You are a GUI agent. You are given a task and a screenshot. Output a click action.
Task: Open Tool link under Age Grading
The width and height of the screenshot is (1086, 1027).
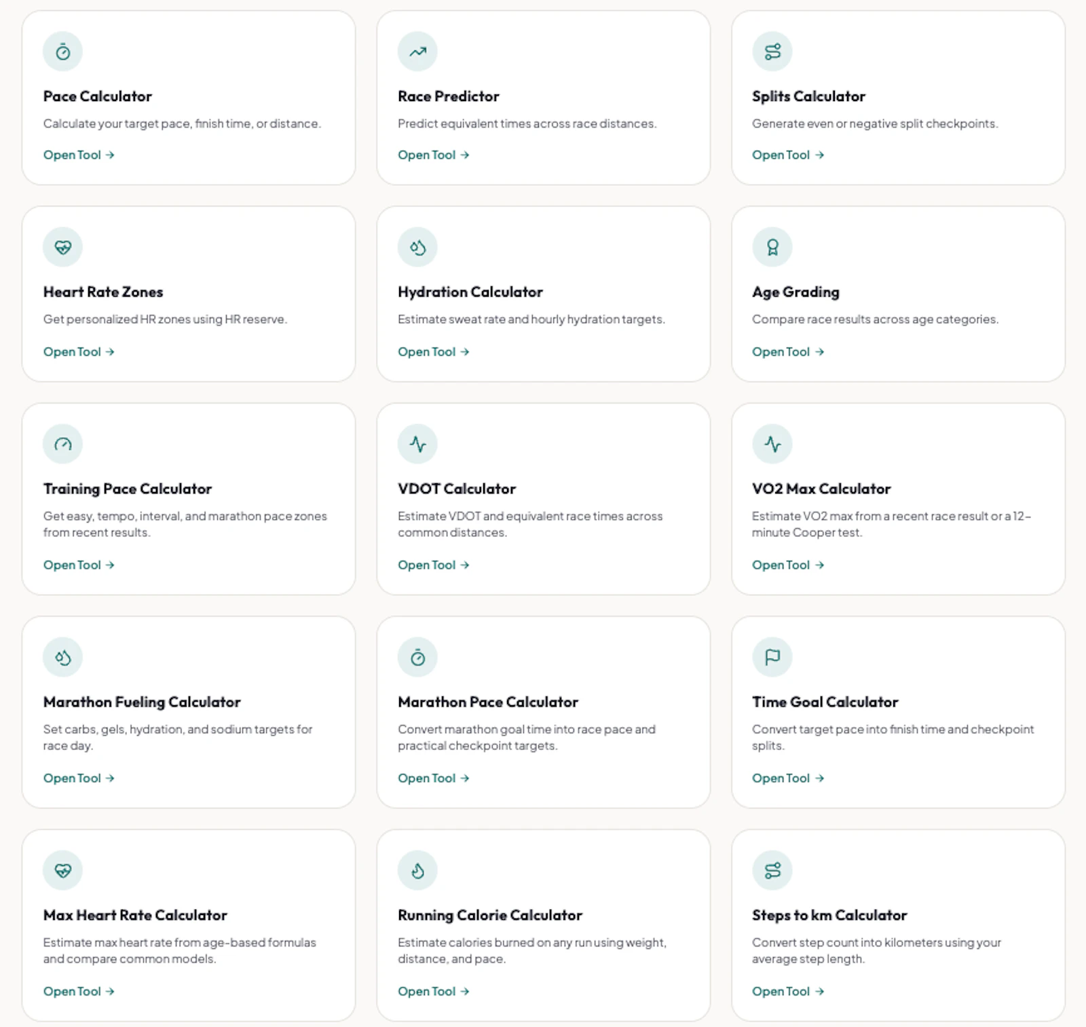click(x=788, y=352)
